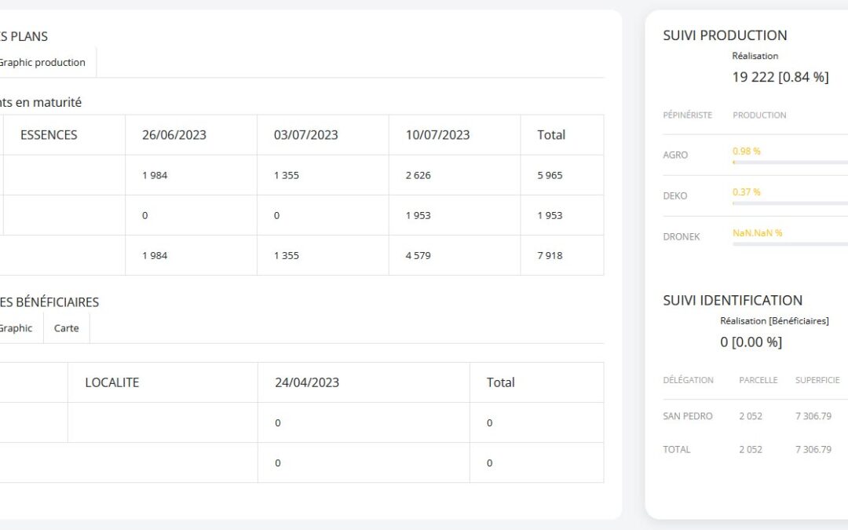The image size is (848, 530).
Task: Click the LOCALITE column header
Action: tap(112, 382)
